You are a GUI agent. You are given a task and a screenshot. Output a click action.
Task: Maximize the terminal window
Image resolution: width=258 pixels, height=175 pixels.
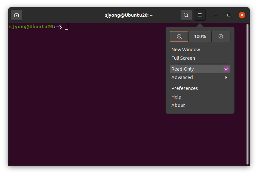(229, 15)
